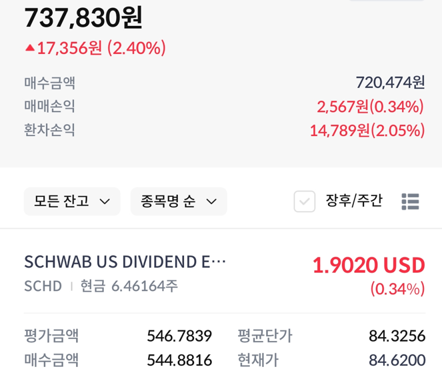Click the chevron beside 모든 잔고
Image resolution: width=442 pixels, height=377 pixels.
pyautogui.click(x=105, y=202)
